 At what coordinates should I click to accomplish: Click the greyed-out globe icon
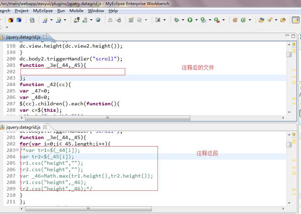point(140,20)
